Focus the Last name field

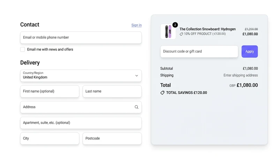tap(112, 91)
